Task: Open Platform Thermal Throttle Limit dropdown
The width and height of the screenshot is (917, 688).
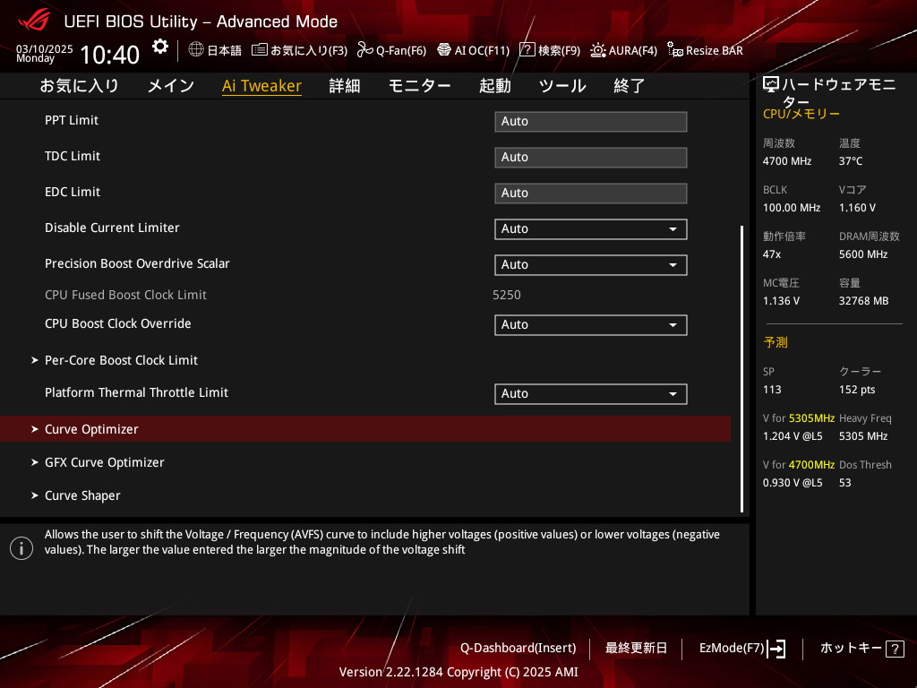Action: point(591,394)
